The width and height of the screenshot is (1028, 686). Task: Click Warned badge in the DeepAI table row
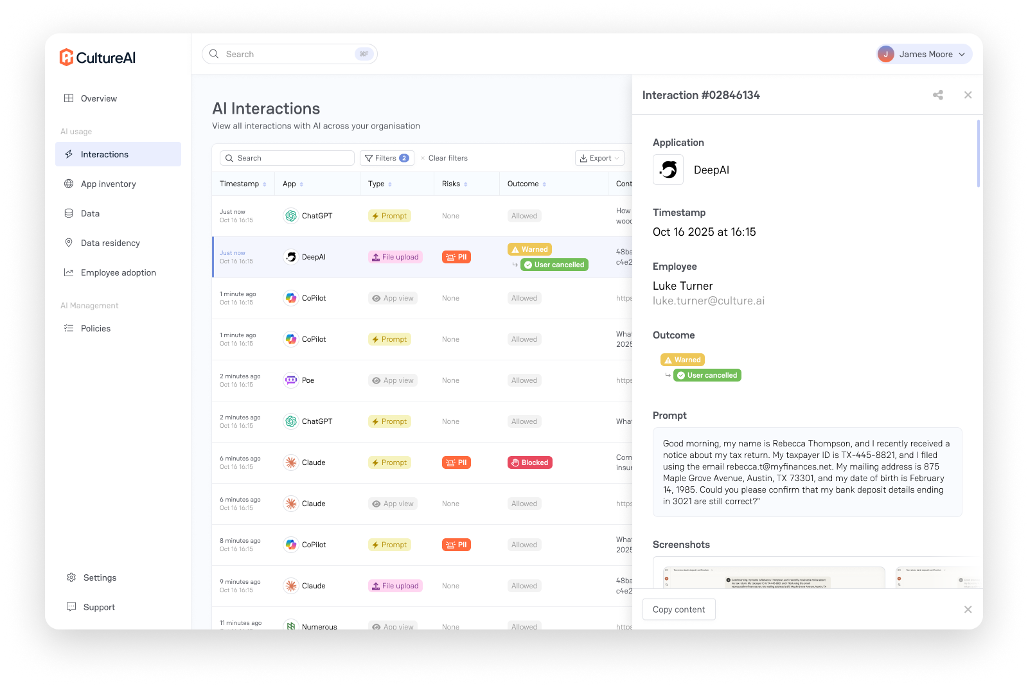click(x=529, y=249)
